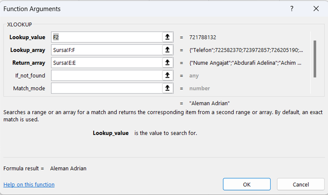
Task: Click the Match_mode range selector arrow icon
Action: (x=168, y=88)
